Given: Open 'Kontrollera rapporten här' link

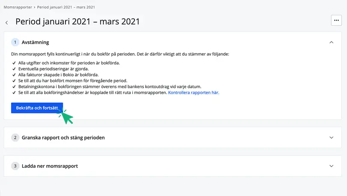Looking at the screenshot, I should pyautogui.click(x=194, y=92).
